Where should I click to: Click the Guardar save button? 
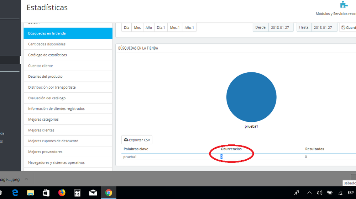point(348,28)
